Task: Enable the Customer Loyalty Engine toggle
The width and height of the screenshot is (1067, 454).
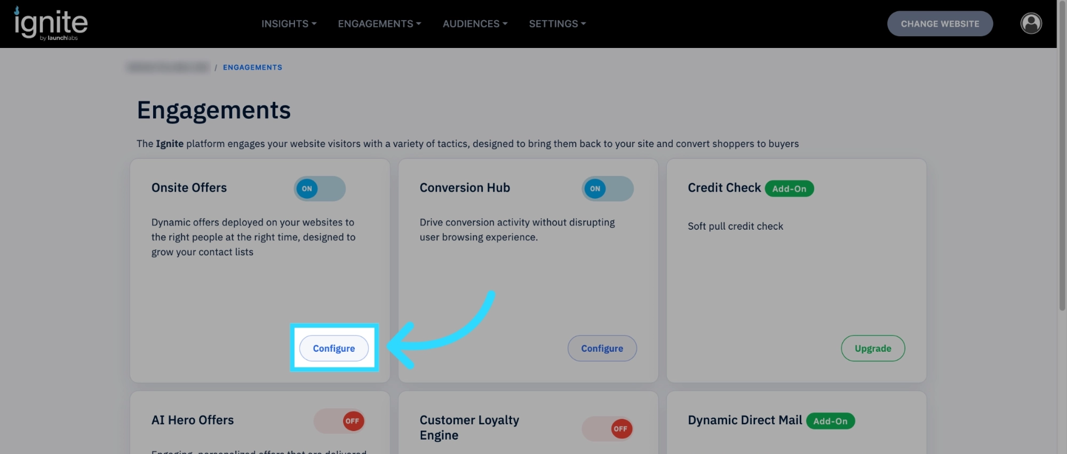Action: pos(608,428)
